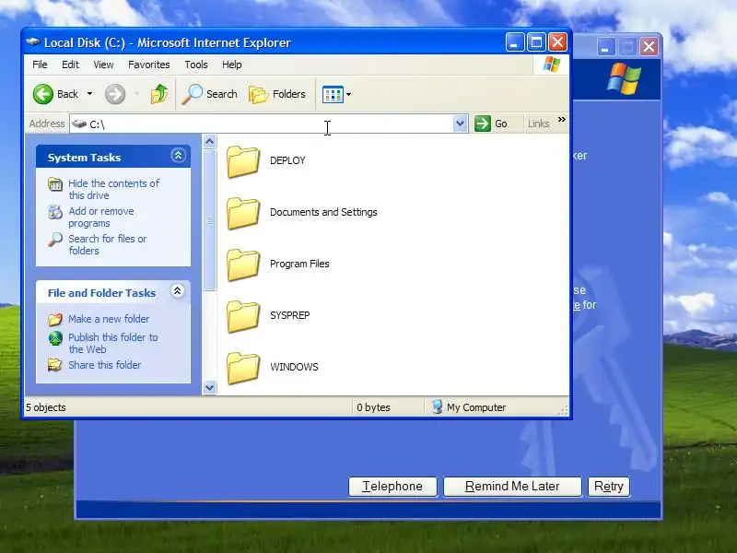Click the Windows flag throbber logo
Viewport: 737px width, 553px height.
[551, 65]
